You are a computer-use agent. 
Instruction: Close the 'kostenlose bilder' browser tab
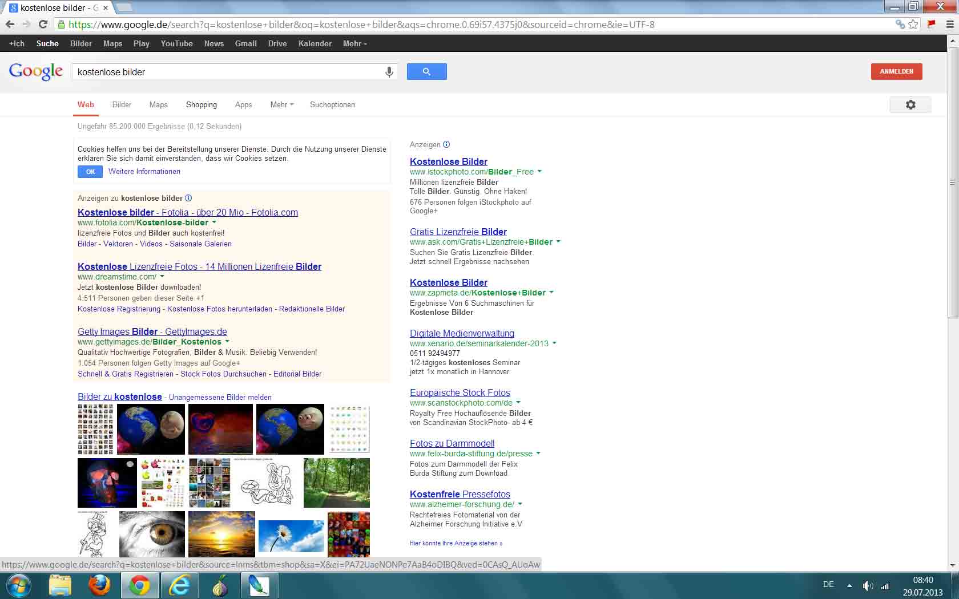coord(106,8)
